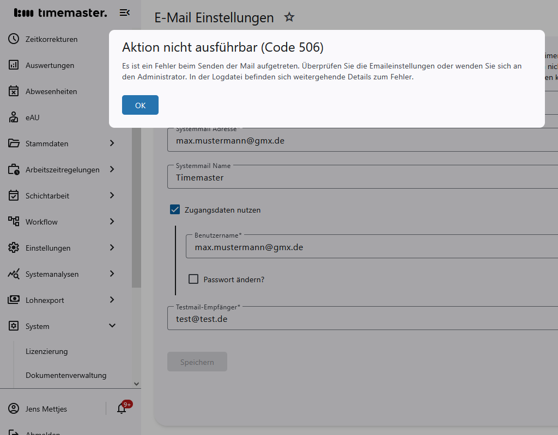Click the Testmail-Empfänger input field

tap(360, 319)
